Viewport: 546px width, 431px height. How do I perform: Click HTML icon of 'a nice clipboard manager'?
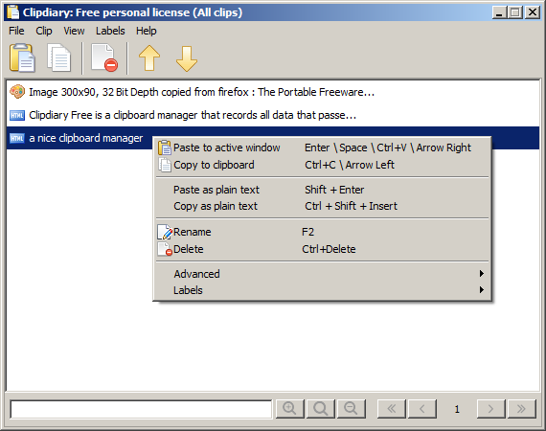click(x=17, y=138)
